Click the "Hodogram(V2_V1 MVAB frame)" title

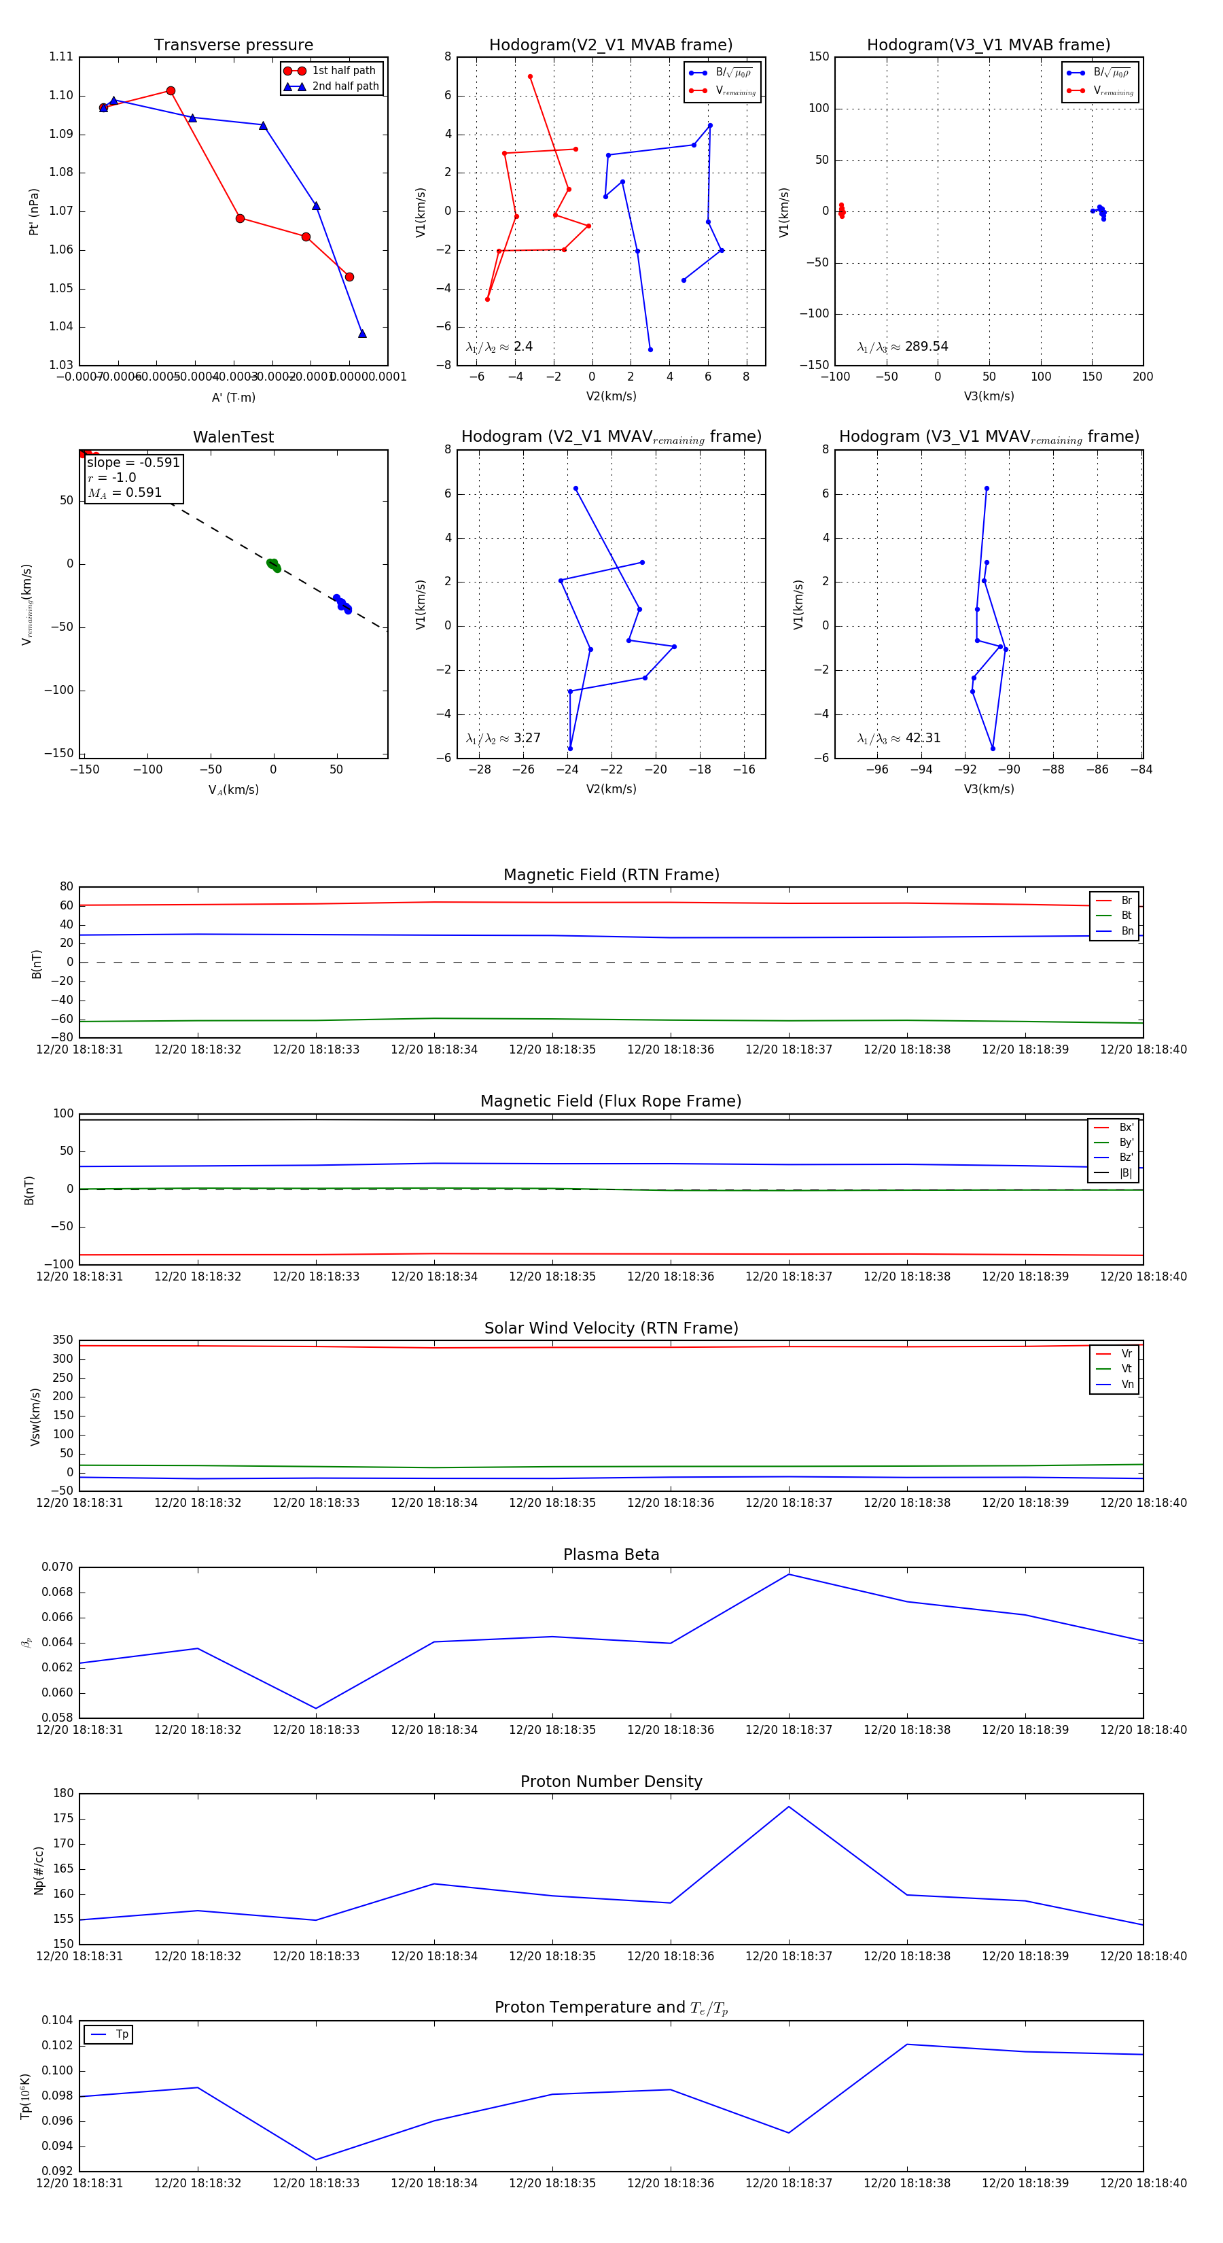(x=611, y=46)
